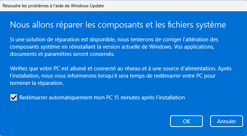The image size is (247, 136).
Task: Click the 'terminer la réparation' text line
Action: click(x=37, y=83)
